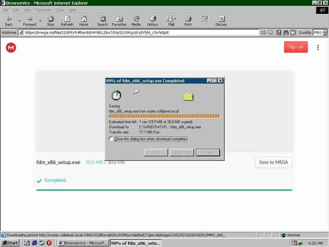Image resolution: width=329 pixels, height=247 pixels.
Task: Print the current page
Action: click(188, 21)
